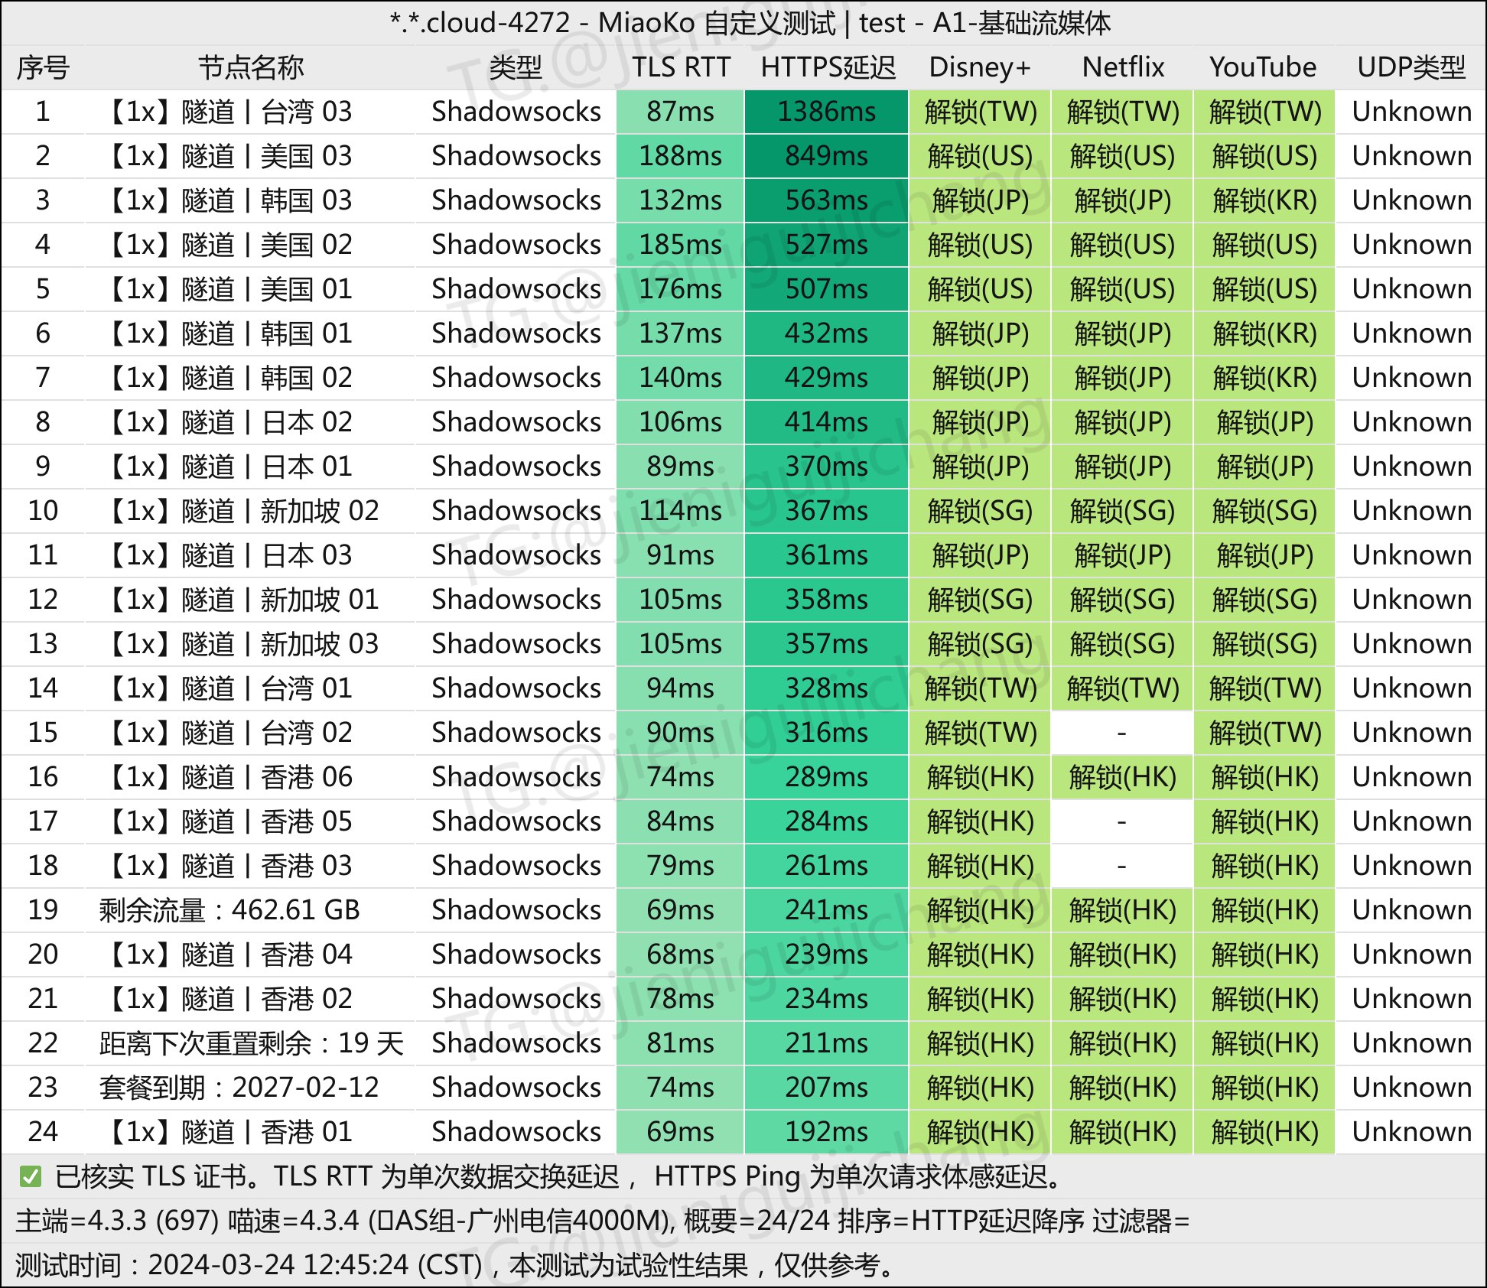Select node 【1x】隧道 | 新加坡 01

[x=239, y=600]
